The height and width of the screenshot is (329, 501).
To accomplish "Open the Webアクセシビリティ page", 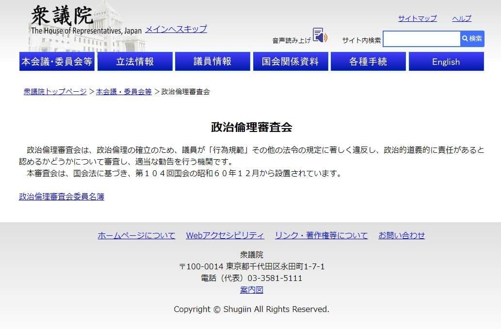I will [x=225, y=235].
